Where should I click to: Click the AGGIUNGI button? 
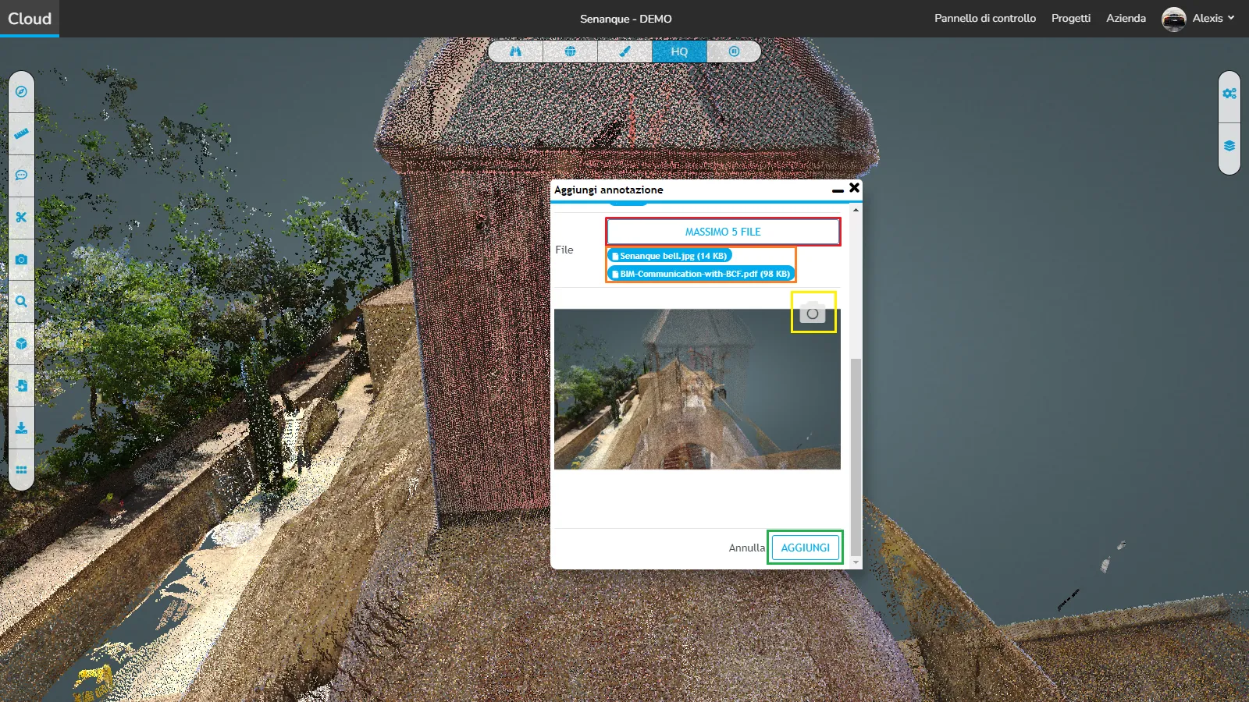(806, 548)
